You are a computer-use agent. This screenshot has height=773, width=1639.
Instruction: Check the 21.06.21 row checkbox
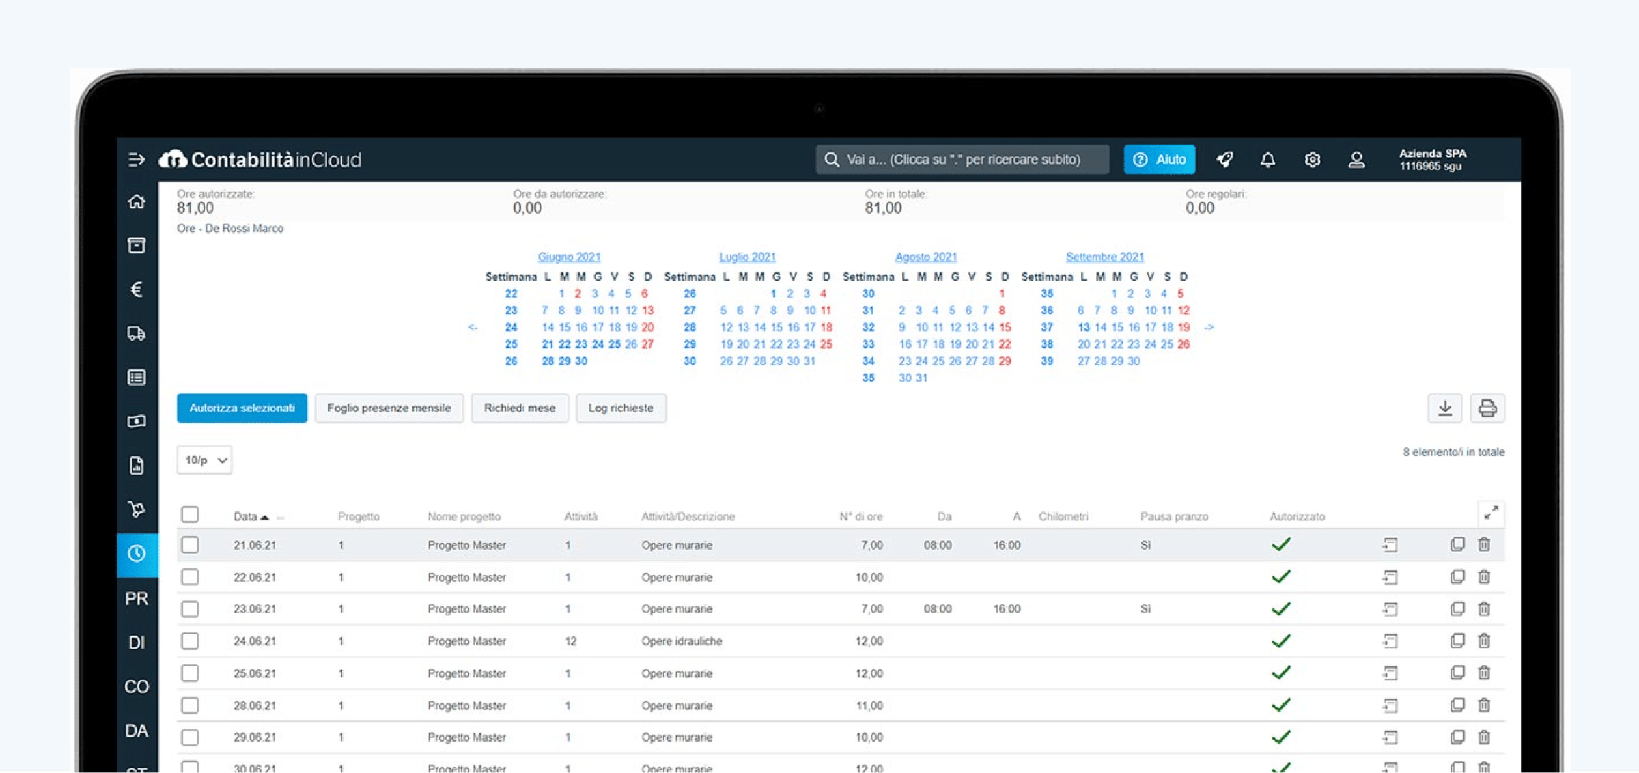(x=190, y=545)
